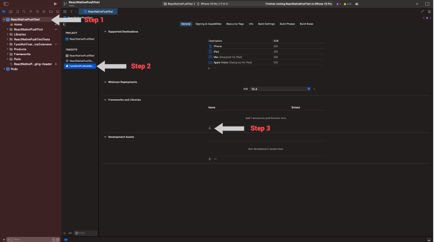The height and width of the screenshot is (242, 434).
Task: Open the Build Rules tab
Action: (x=306, y=24)
